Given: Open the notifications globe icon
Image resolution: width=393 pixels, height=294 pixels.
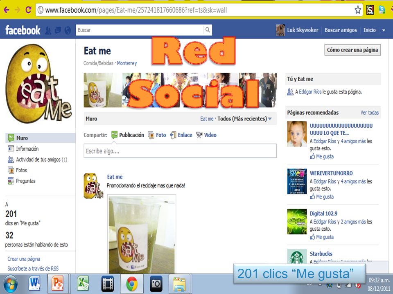Looking at the screenshot, I should click(68, 31).
